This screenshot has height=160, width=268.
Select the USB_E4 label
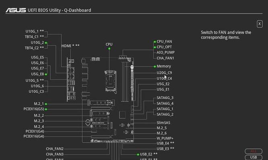point(165,143)
